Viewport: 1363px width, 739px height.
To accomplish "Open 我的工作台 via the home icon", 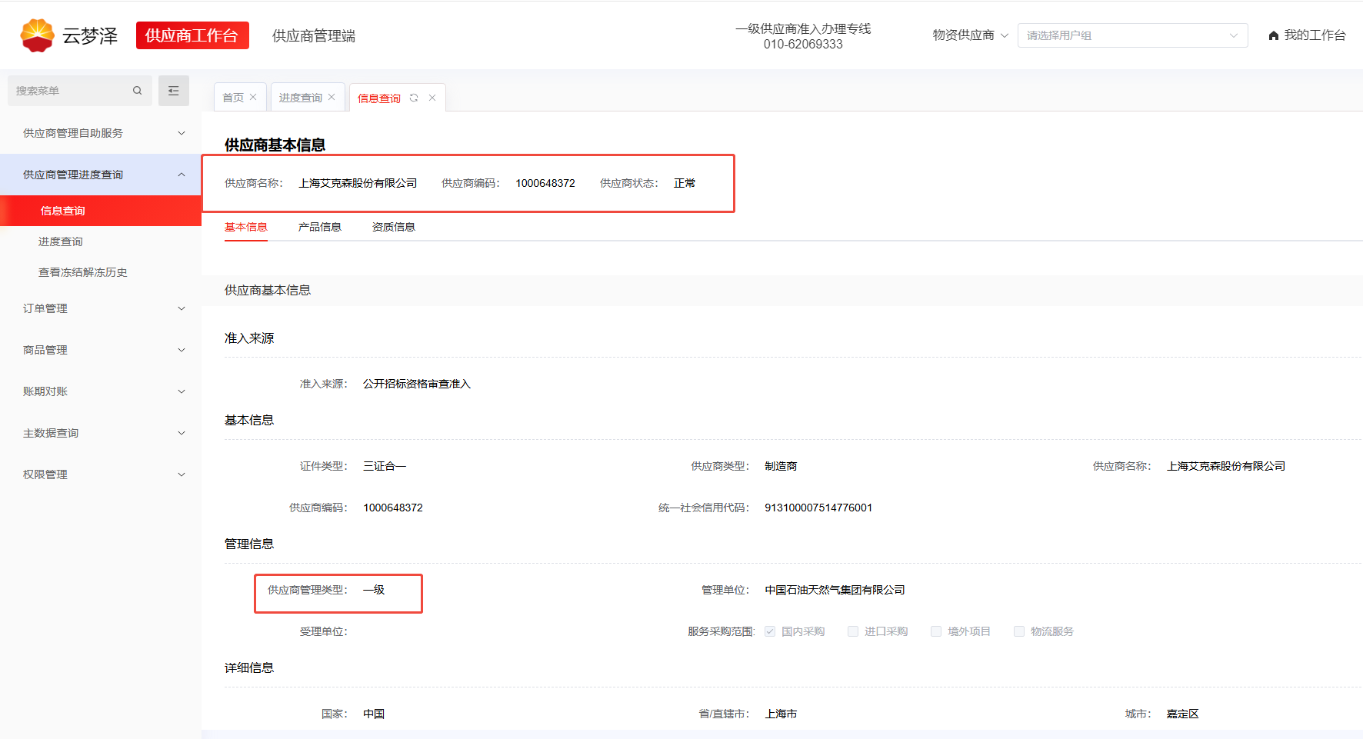I will (x=1274, y=35).
